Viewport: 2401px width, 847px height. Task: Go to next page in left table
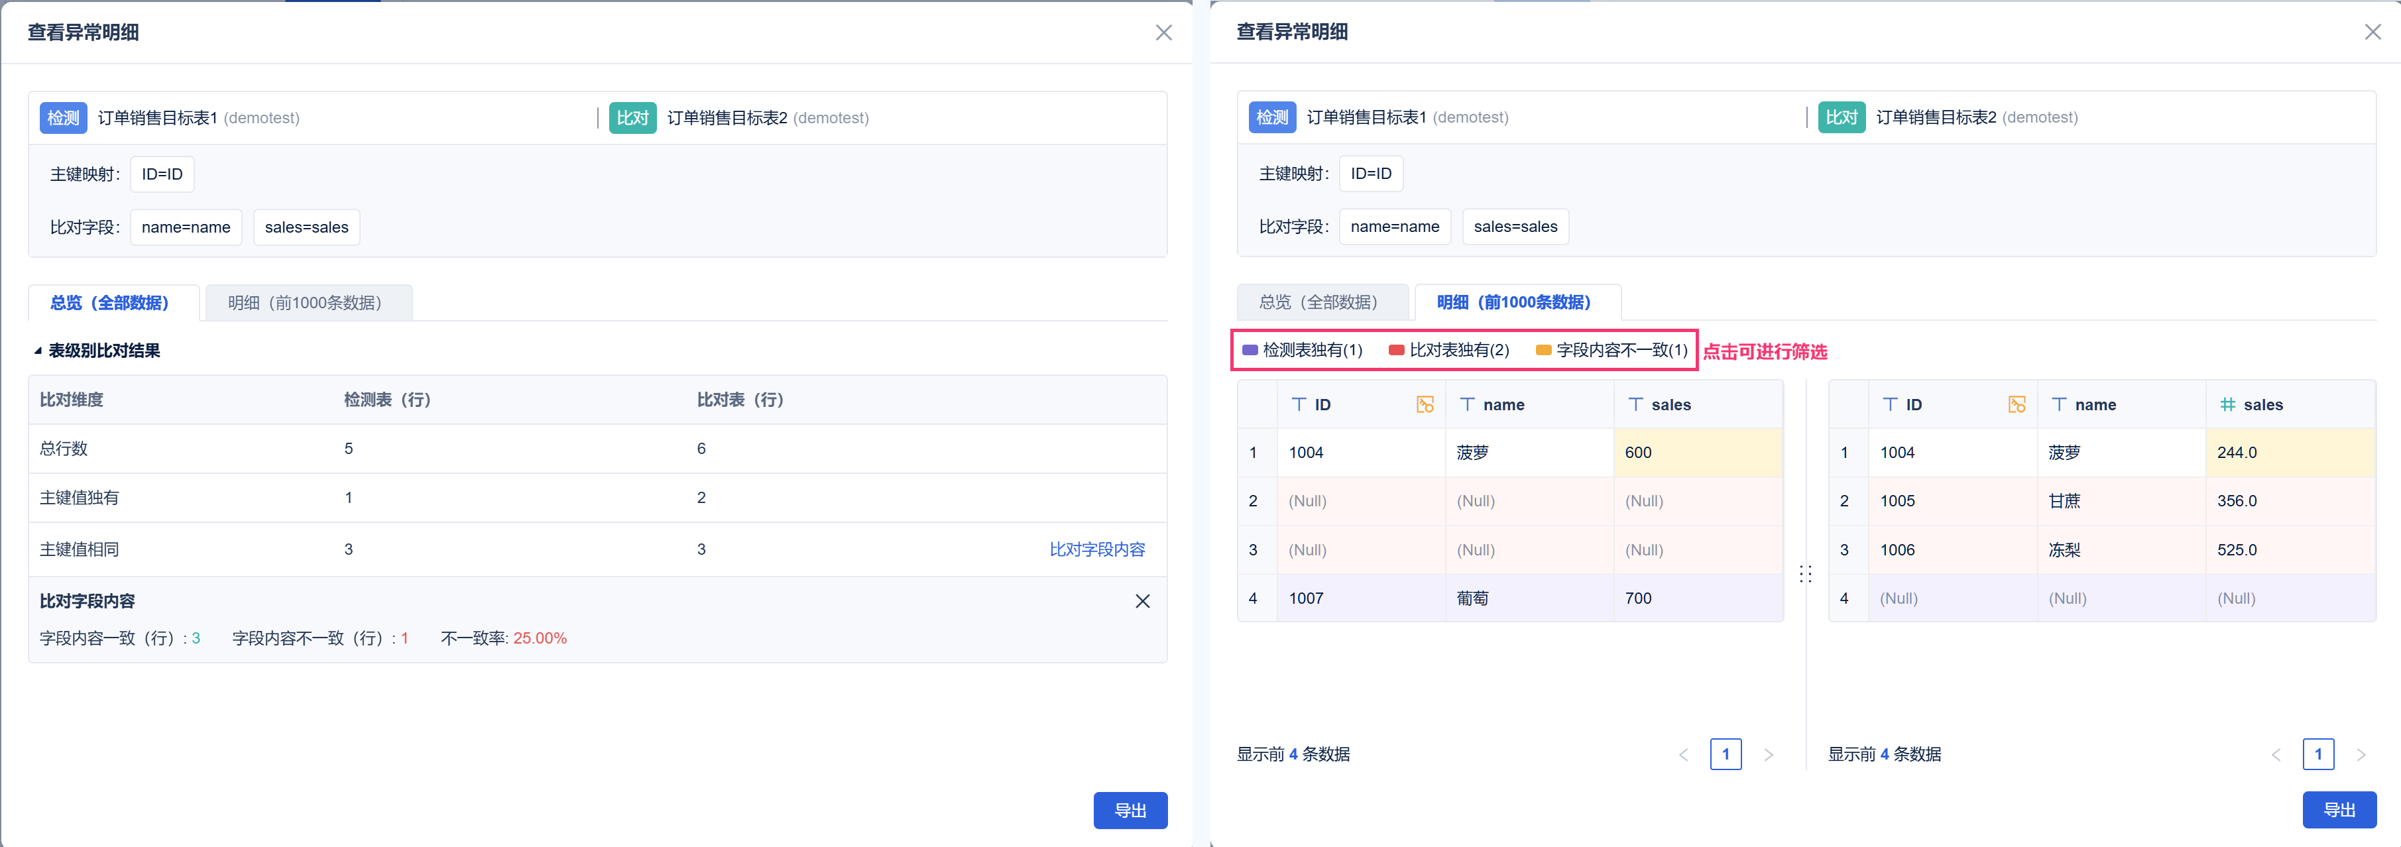pos(1768,755)
